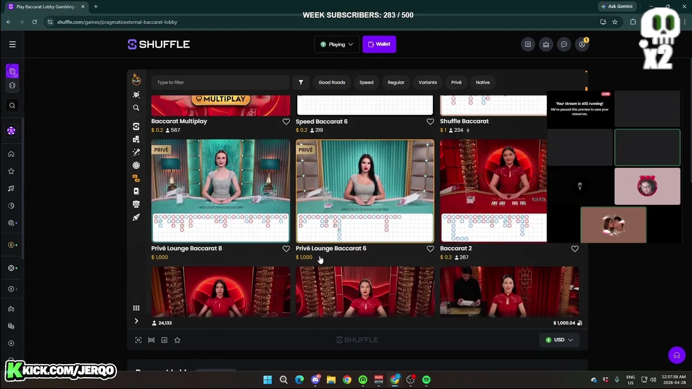Click the Pragmatic Play logo in lobby sidebar
The height and width of the screenshot is (389, 692).
pos(136,80)
